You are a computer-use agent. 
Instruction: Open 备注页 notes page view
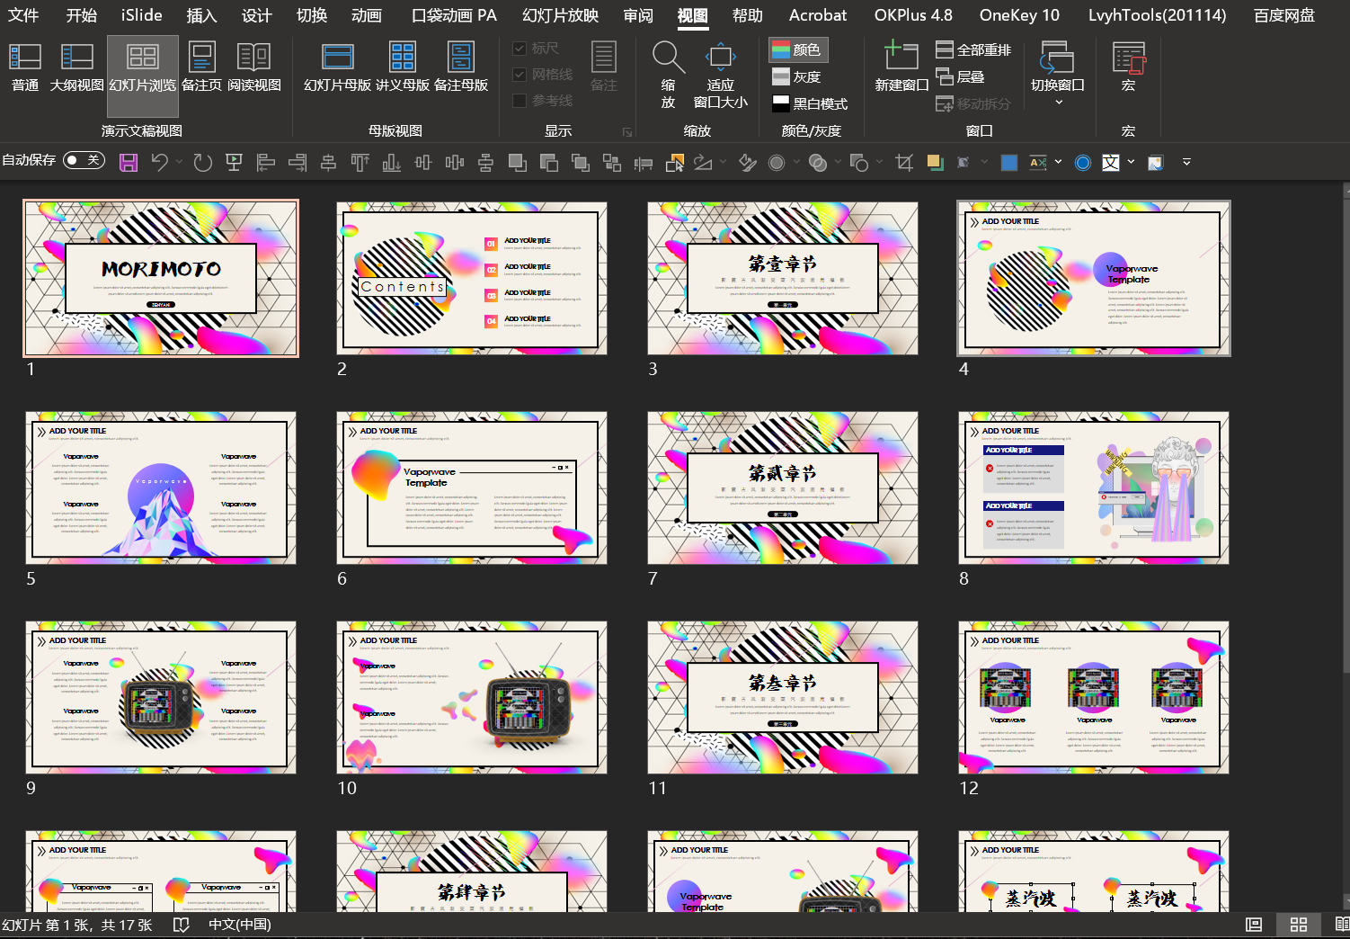tap(201, 67)
